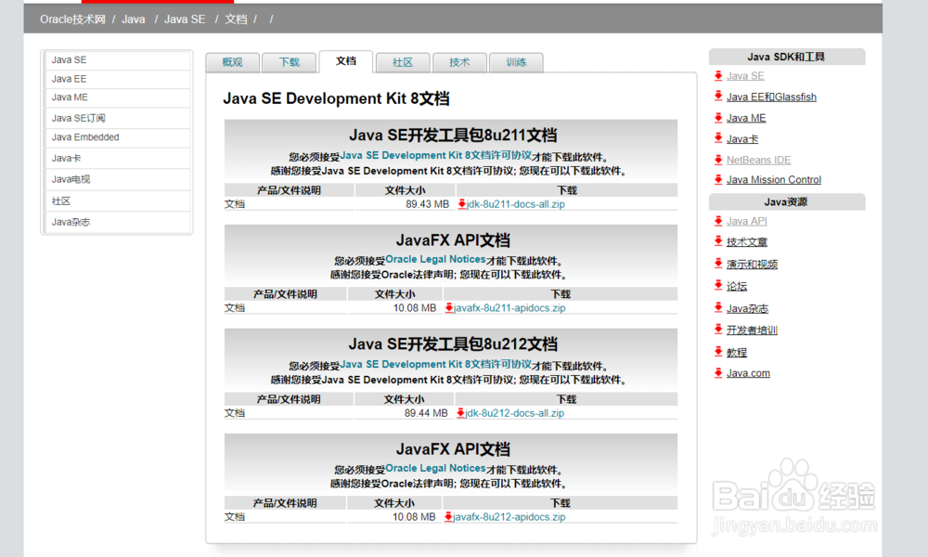The width and height of the screenshot is (928, 557).
Task: Click the Java SE breadcrumb link
Action: point(185,19)
